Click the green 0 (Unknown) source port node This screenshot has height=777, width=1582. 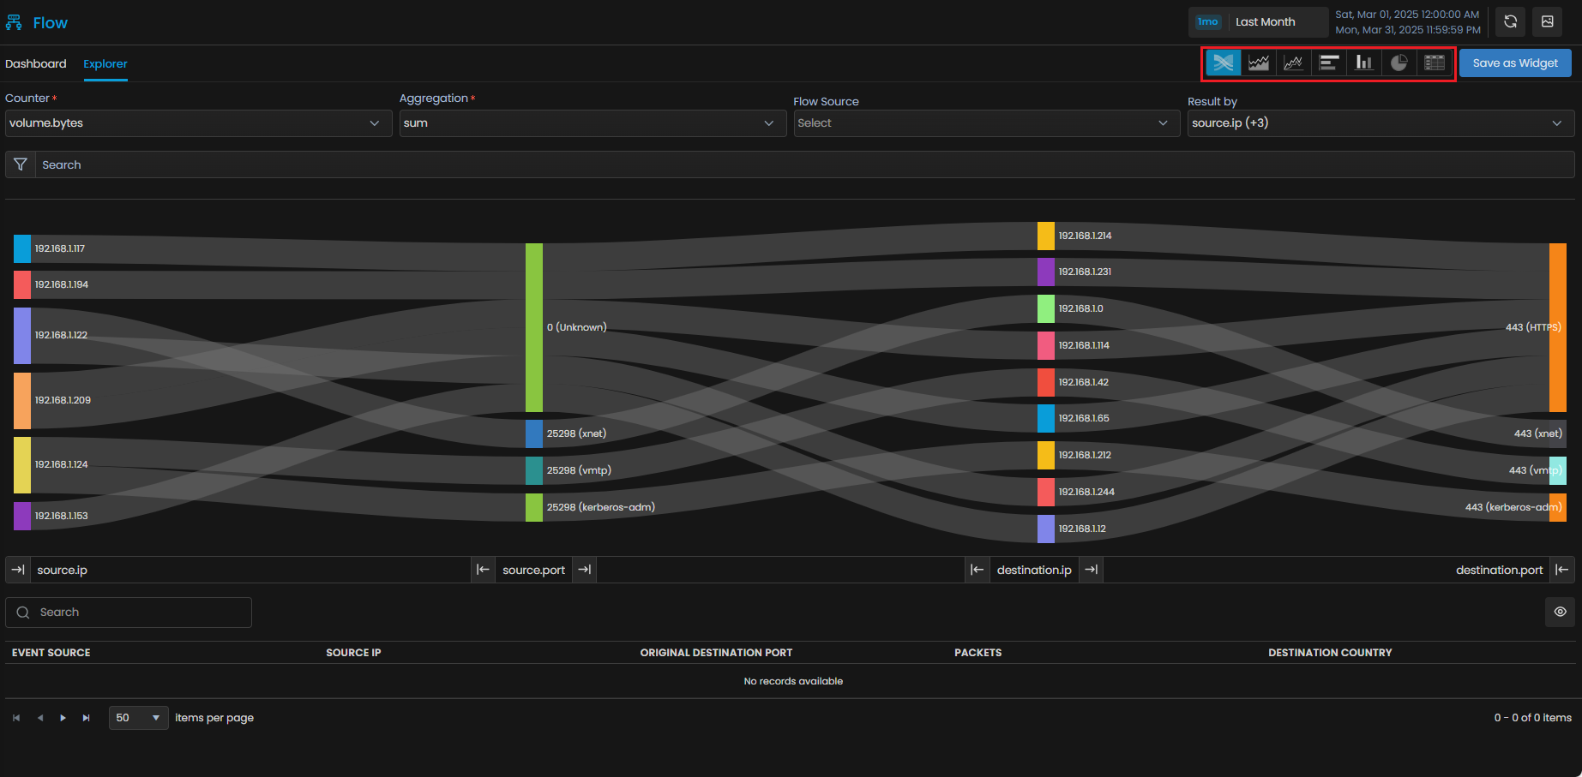point(534,327)
